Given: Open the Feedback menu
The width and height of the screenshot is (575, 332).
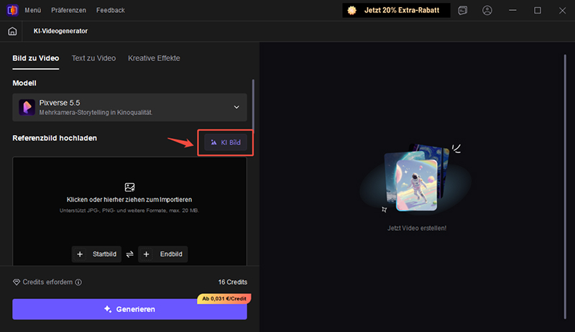Looking at the screenshot, I should (110, 11).
